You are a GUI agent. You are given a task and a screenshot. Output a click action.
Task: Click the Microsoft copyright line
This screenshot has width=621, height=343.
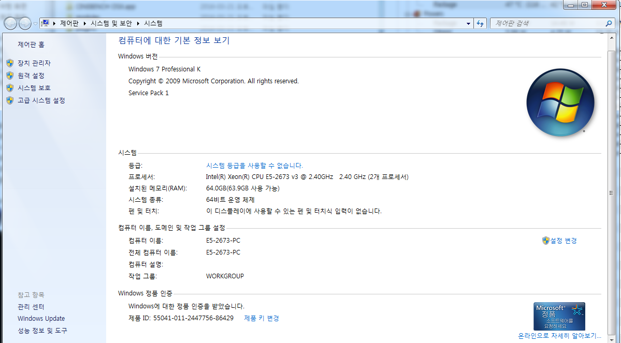(213, 81)
